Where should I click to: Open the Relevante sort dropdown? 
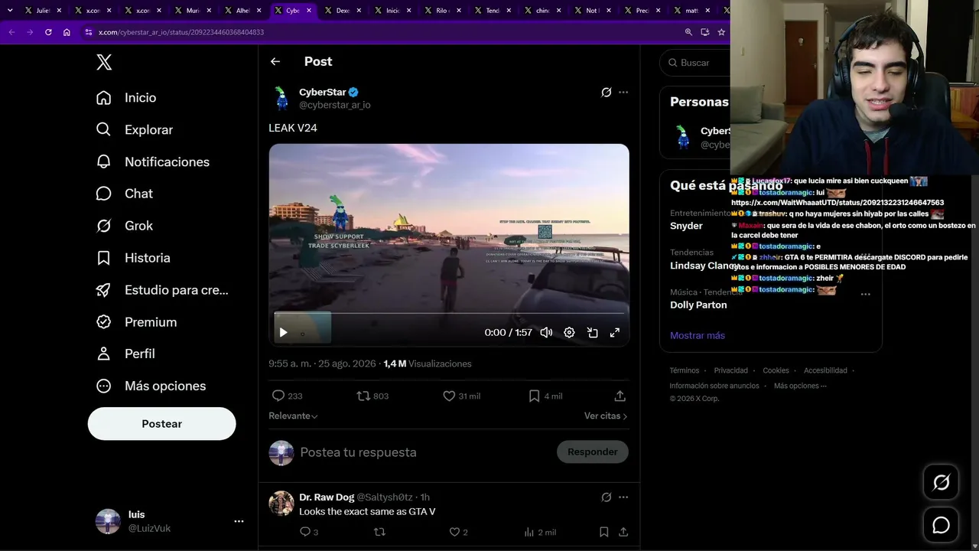coord(293,416)
